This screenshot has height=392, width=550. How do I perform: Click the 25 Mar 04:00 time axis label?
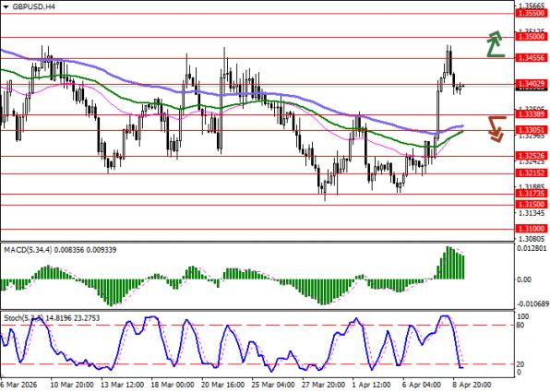[273, 385]
